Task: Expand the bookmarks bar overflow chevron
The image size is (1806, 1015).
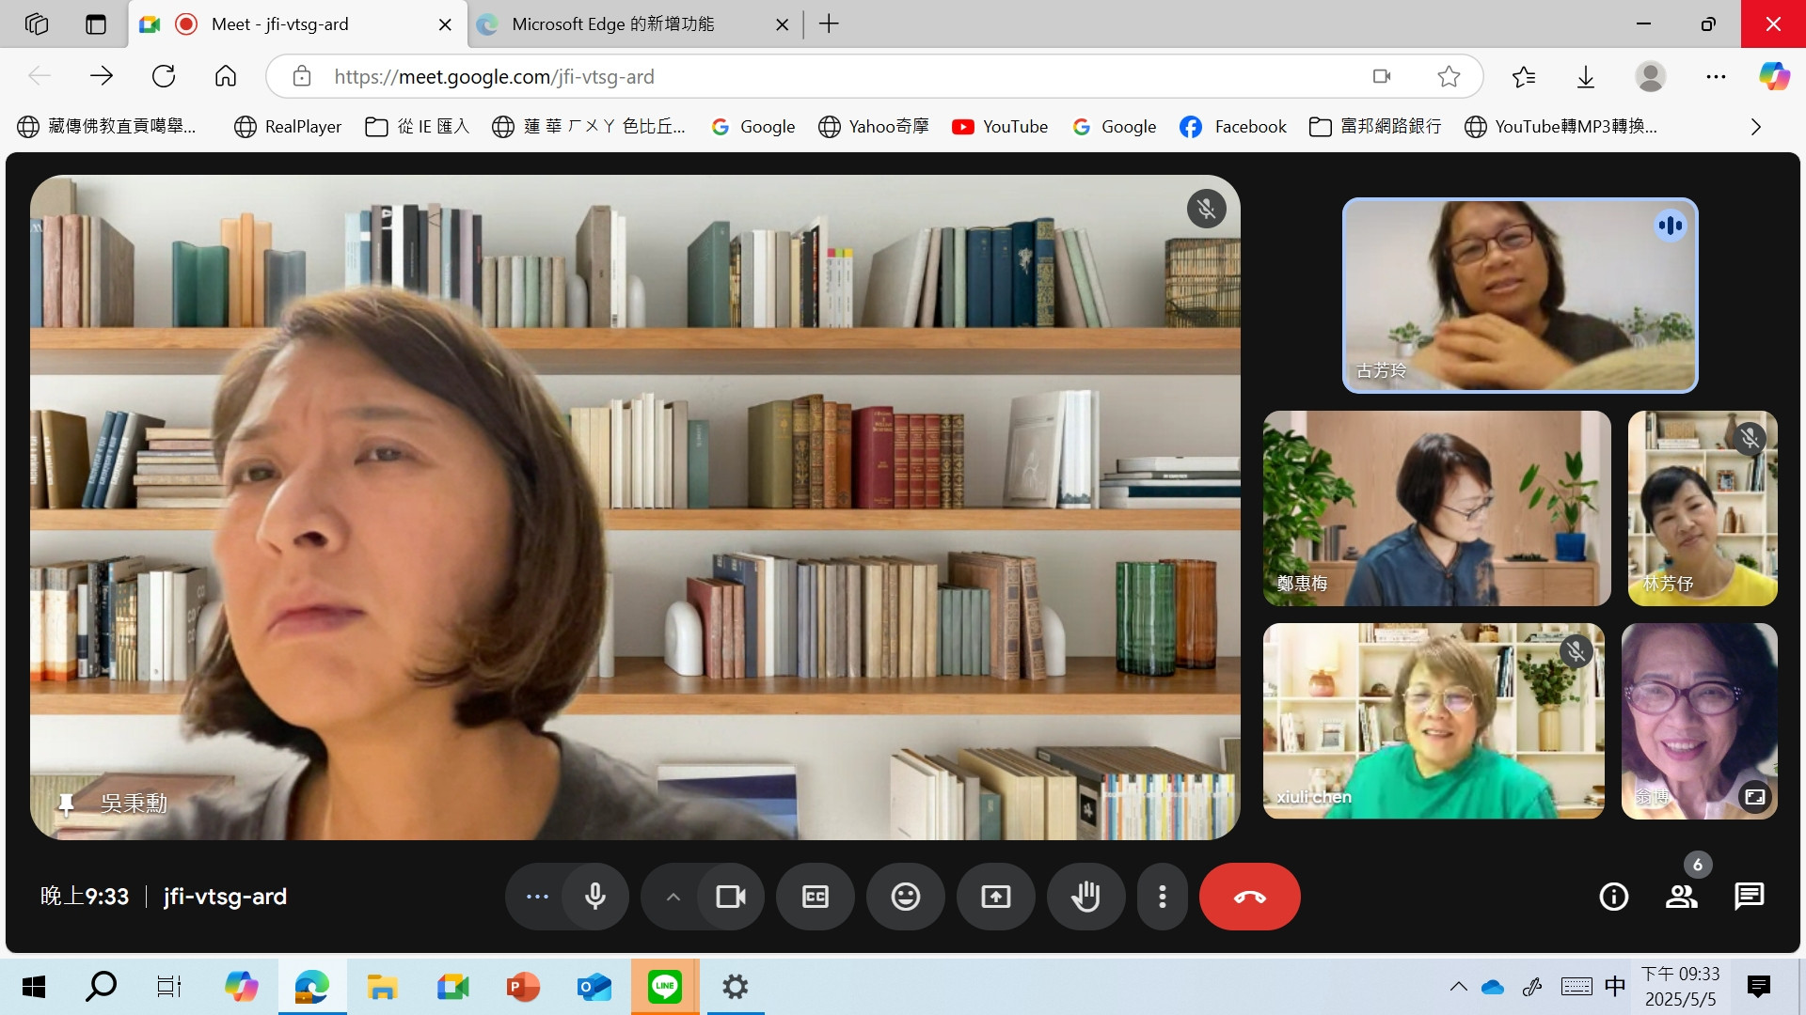Action: coord(1755,127)
